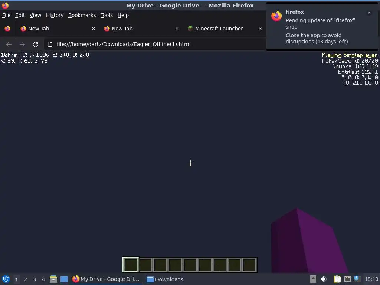Select the second hotbar slot
The width and height of the screenshot is (380, 285).
(145, 265)
